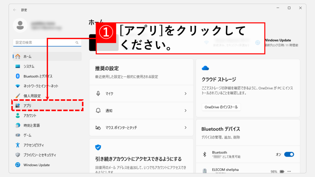Open ネットワークとインターネット via its Wi-Fi icon

(x=18, y=86)
